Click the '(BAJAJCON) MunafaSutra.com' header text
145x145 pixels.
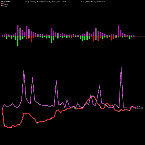(93, 2)
